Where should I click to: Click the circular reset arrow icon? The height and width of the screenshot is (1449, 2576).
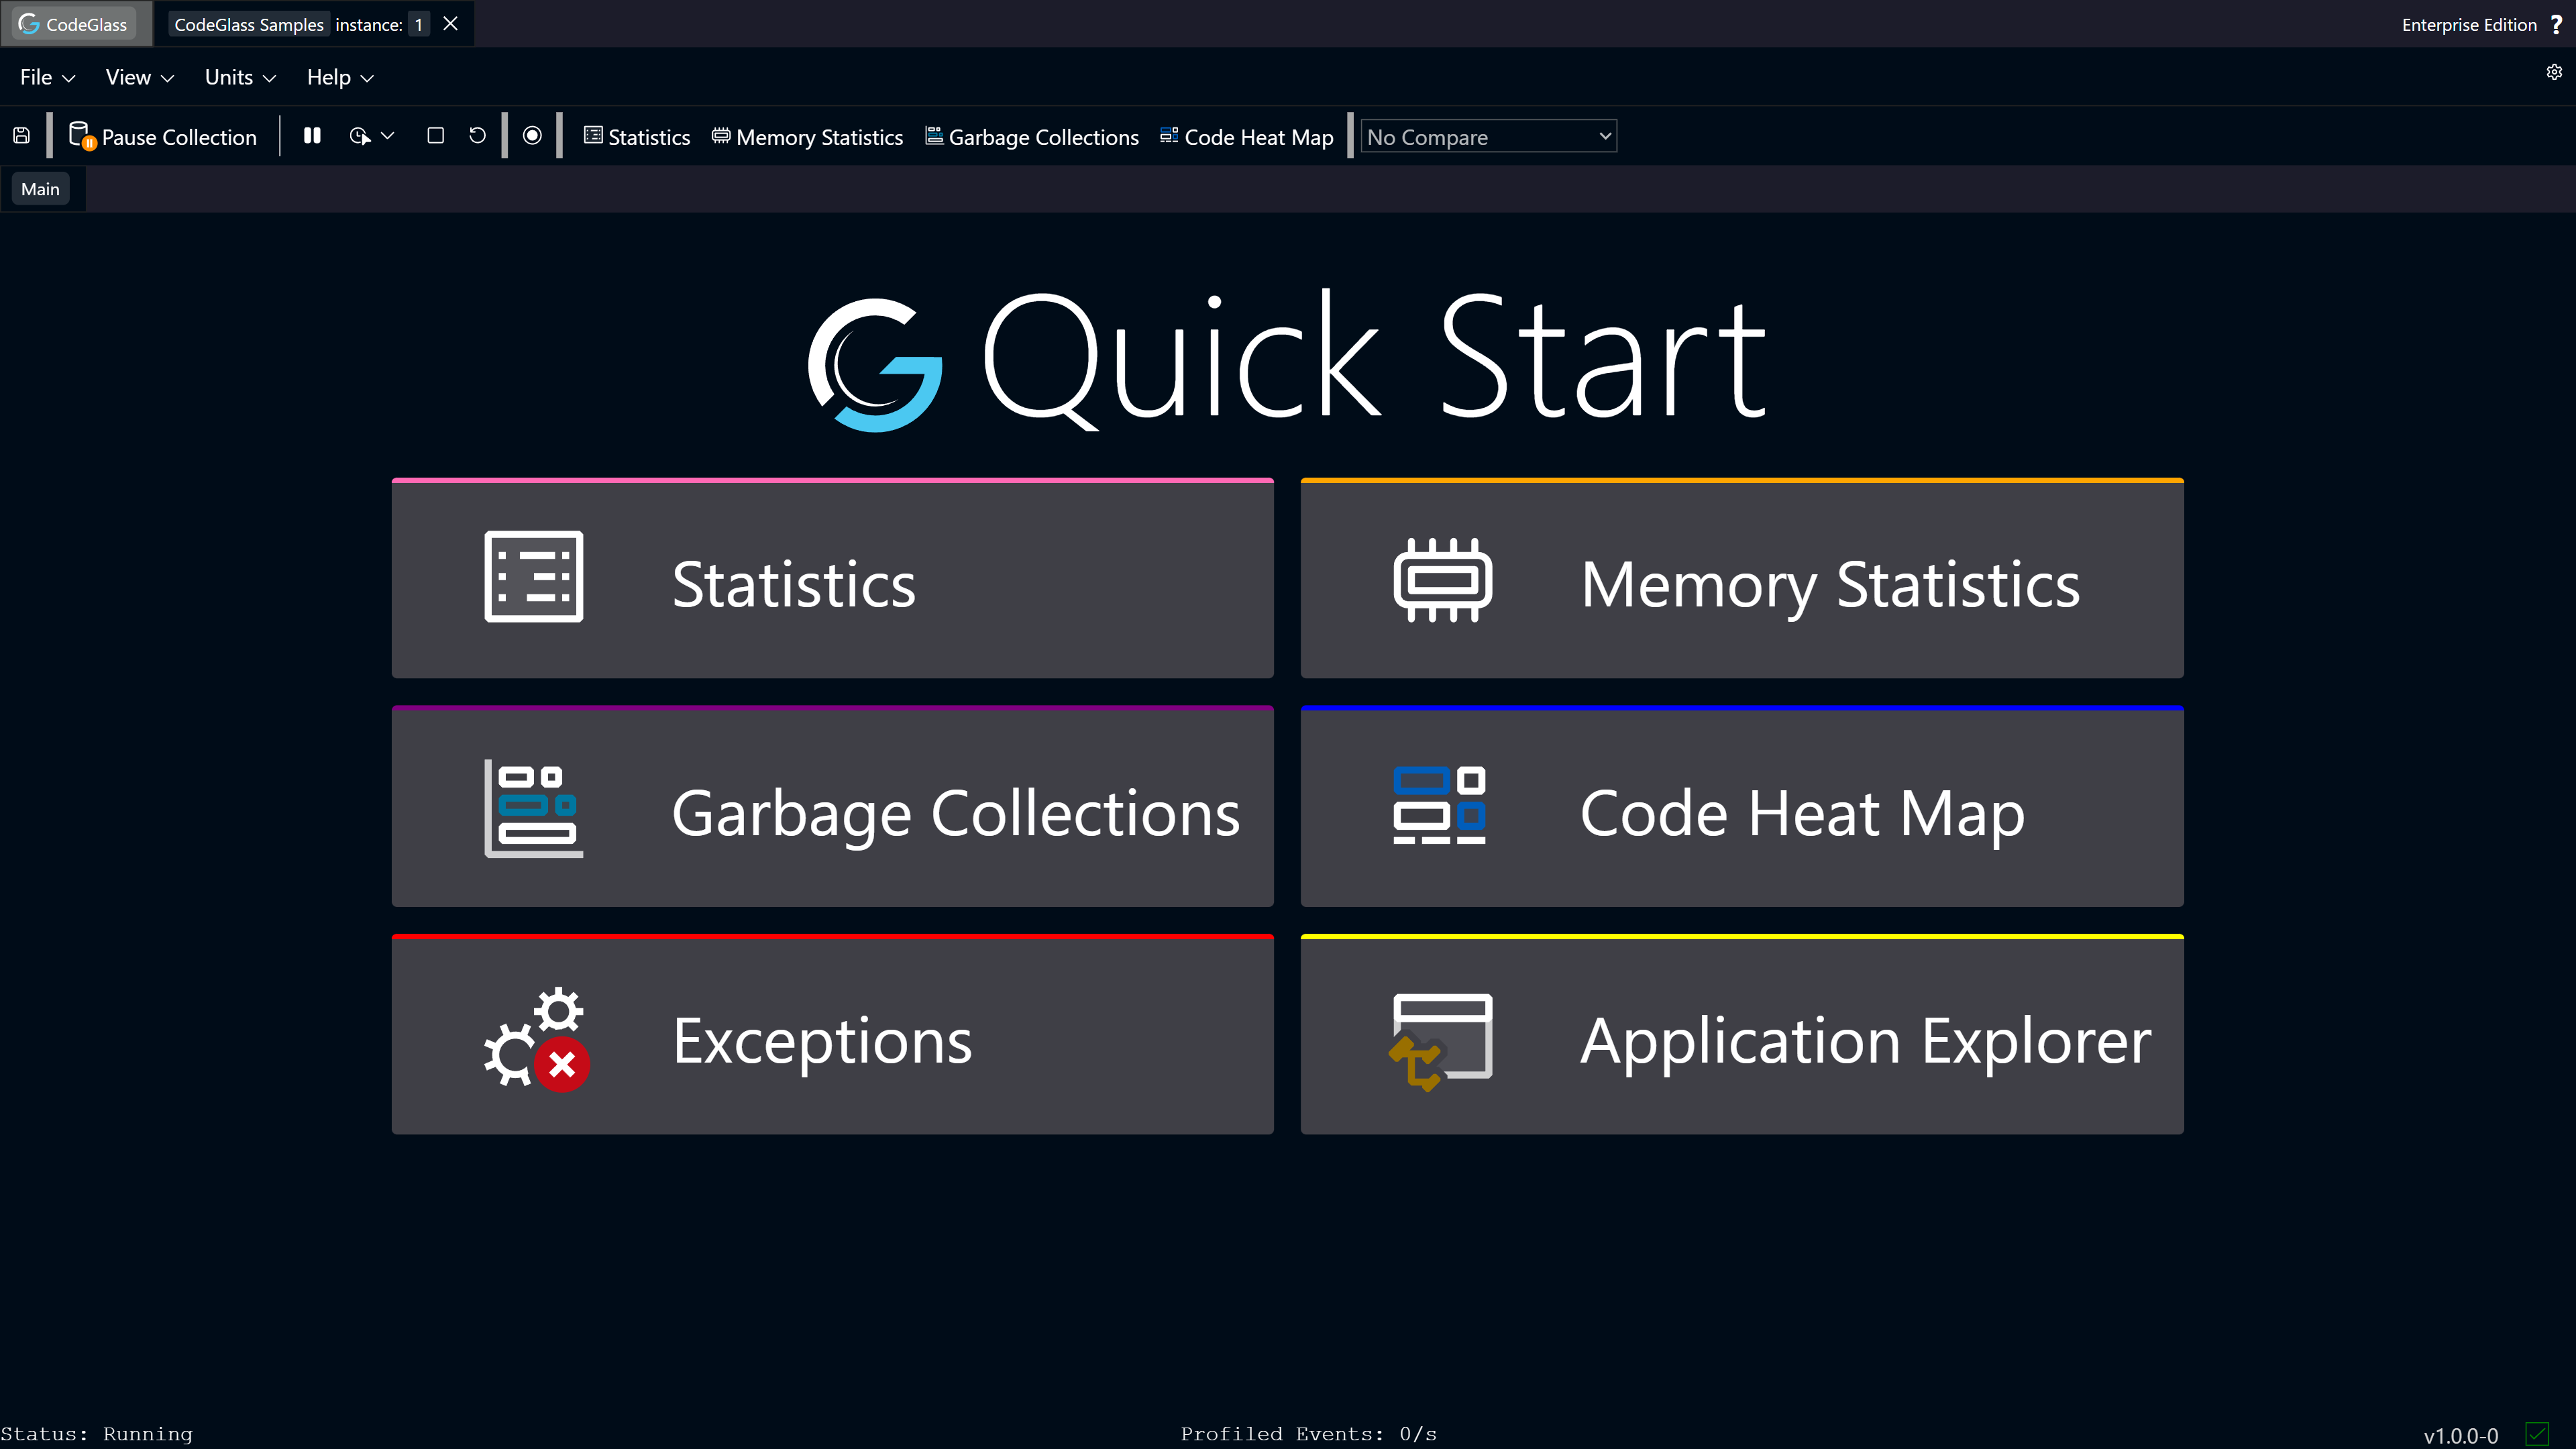[477, 135]
